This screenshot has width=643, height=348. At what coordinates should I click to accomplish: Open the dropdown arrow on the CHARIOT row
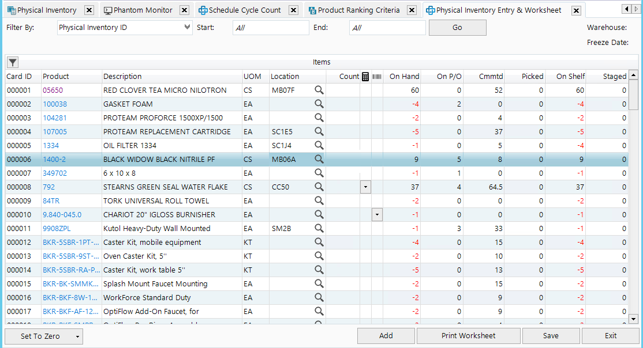[x=377, y=214]
